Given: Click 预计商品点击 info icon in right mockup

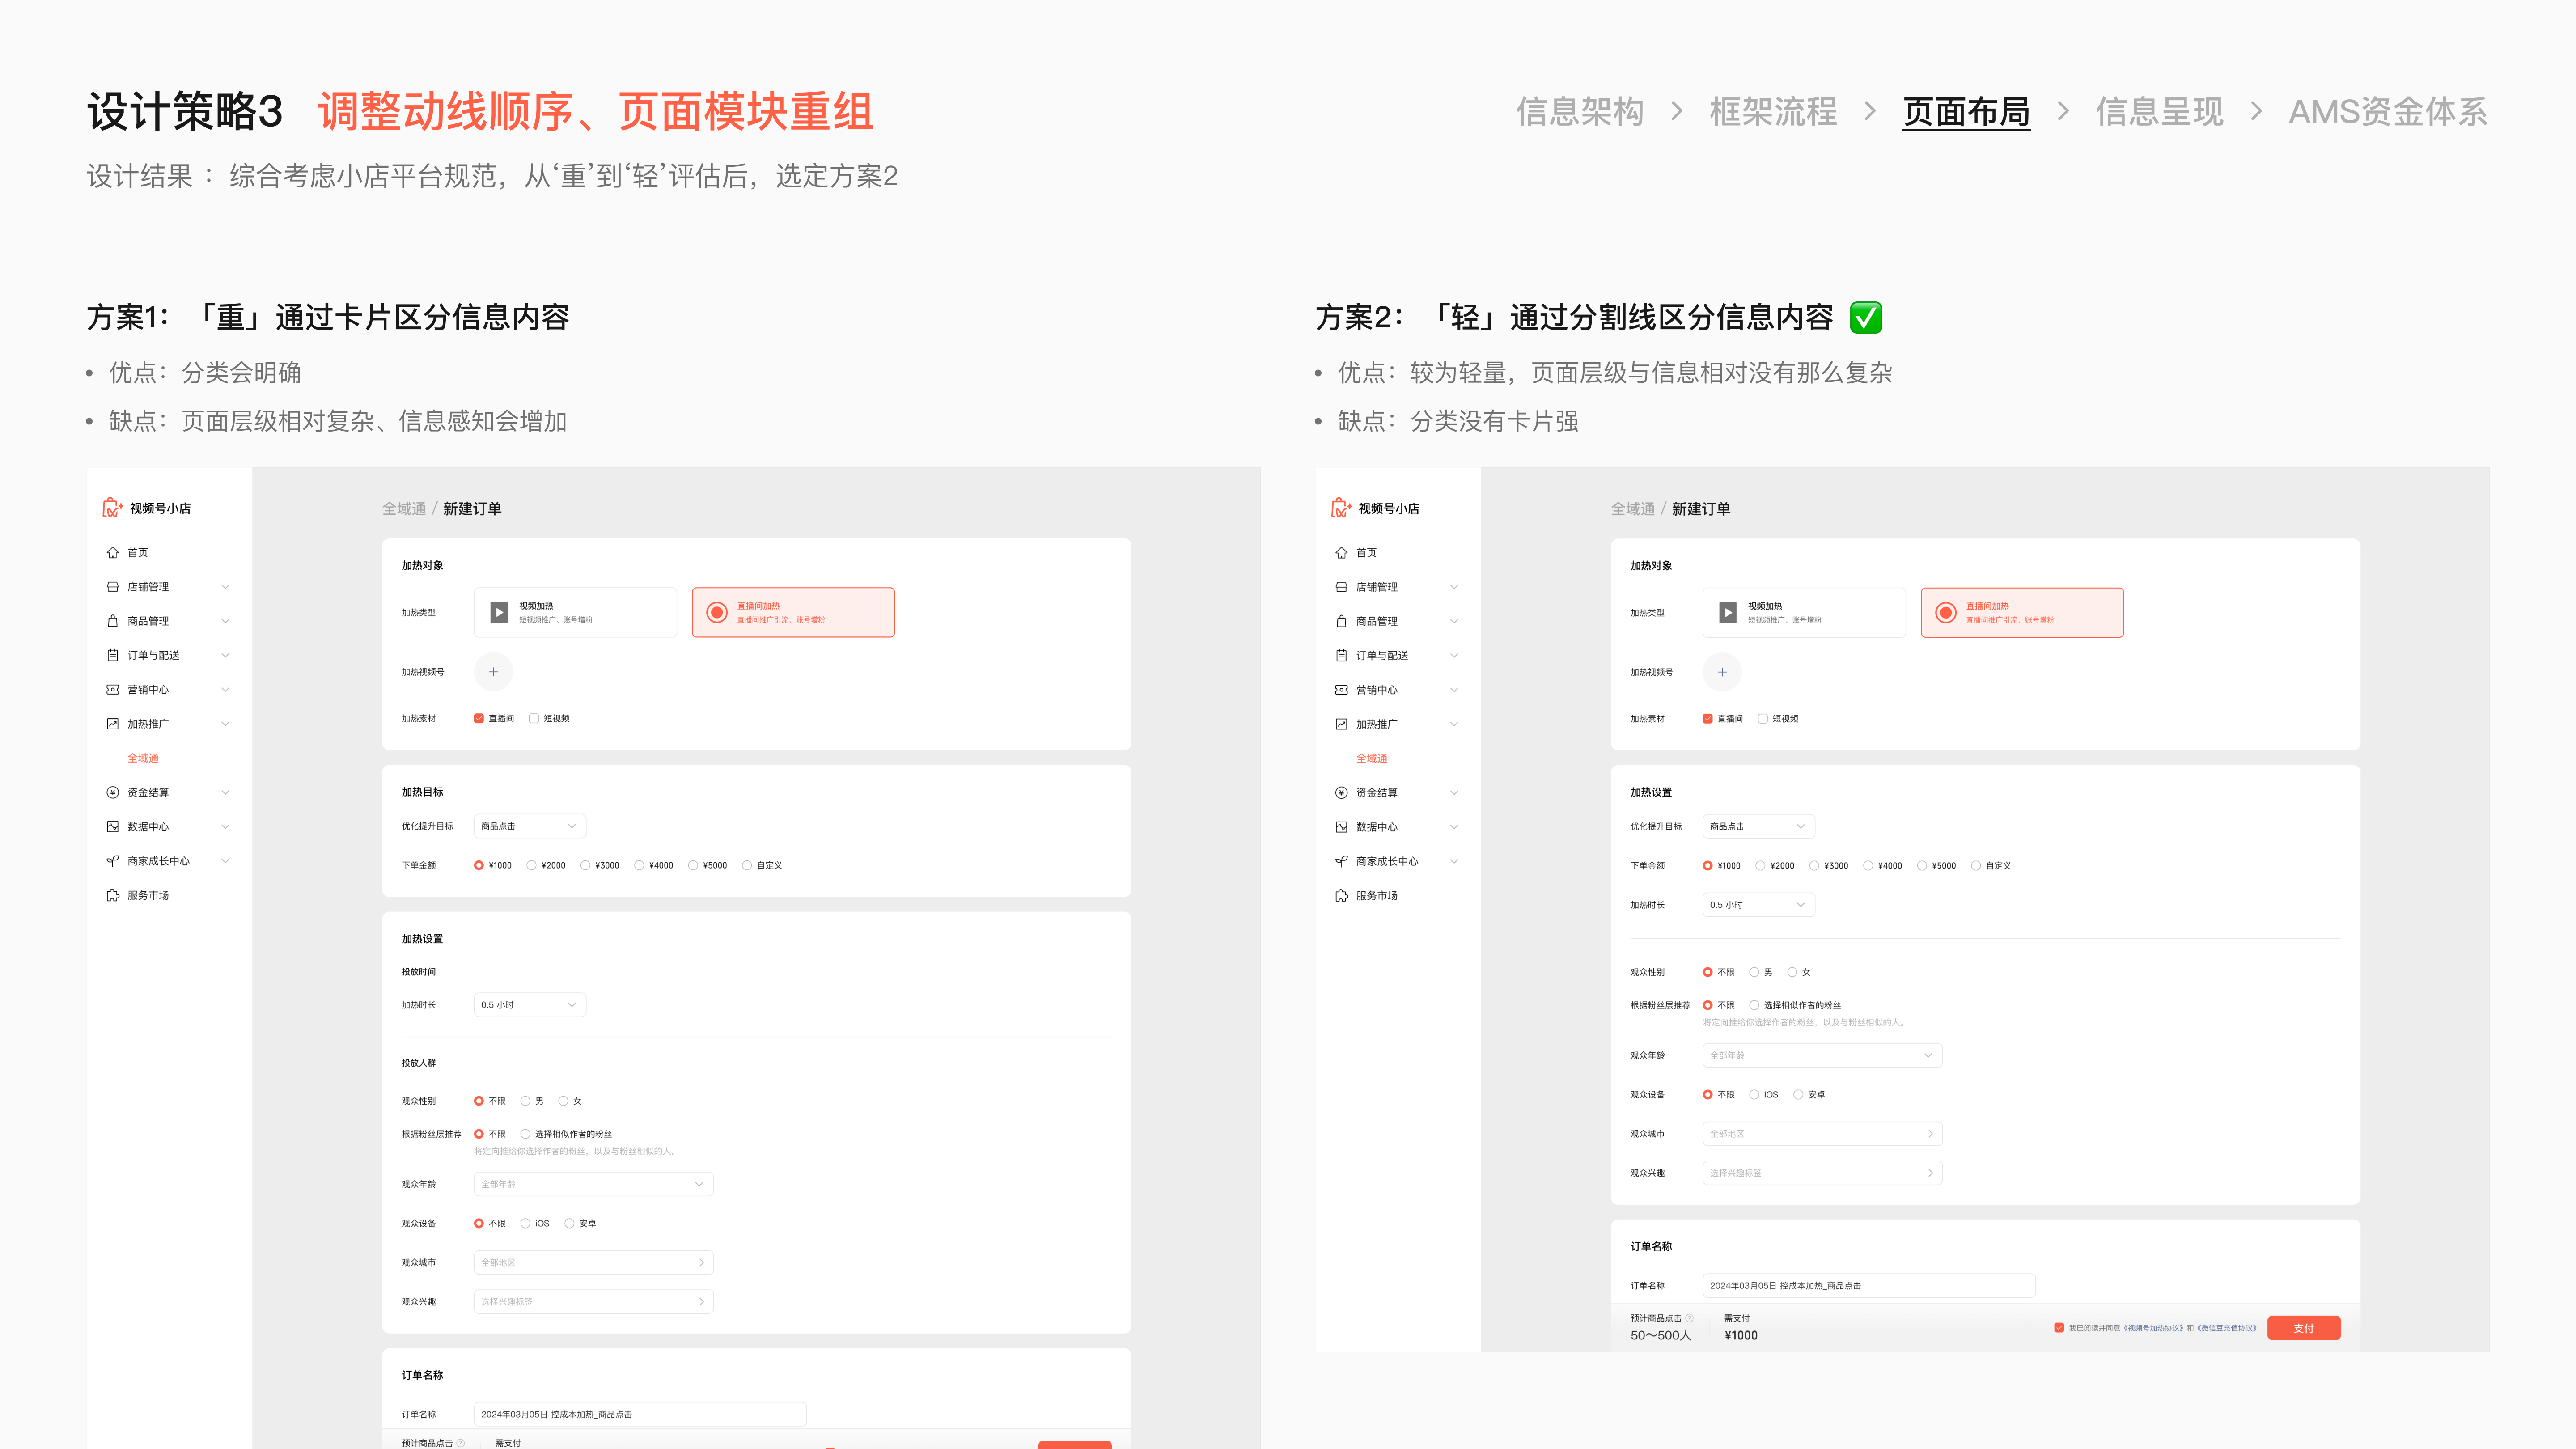Looking at the screenshot, I should click(1690, 1318).
